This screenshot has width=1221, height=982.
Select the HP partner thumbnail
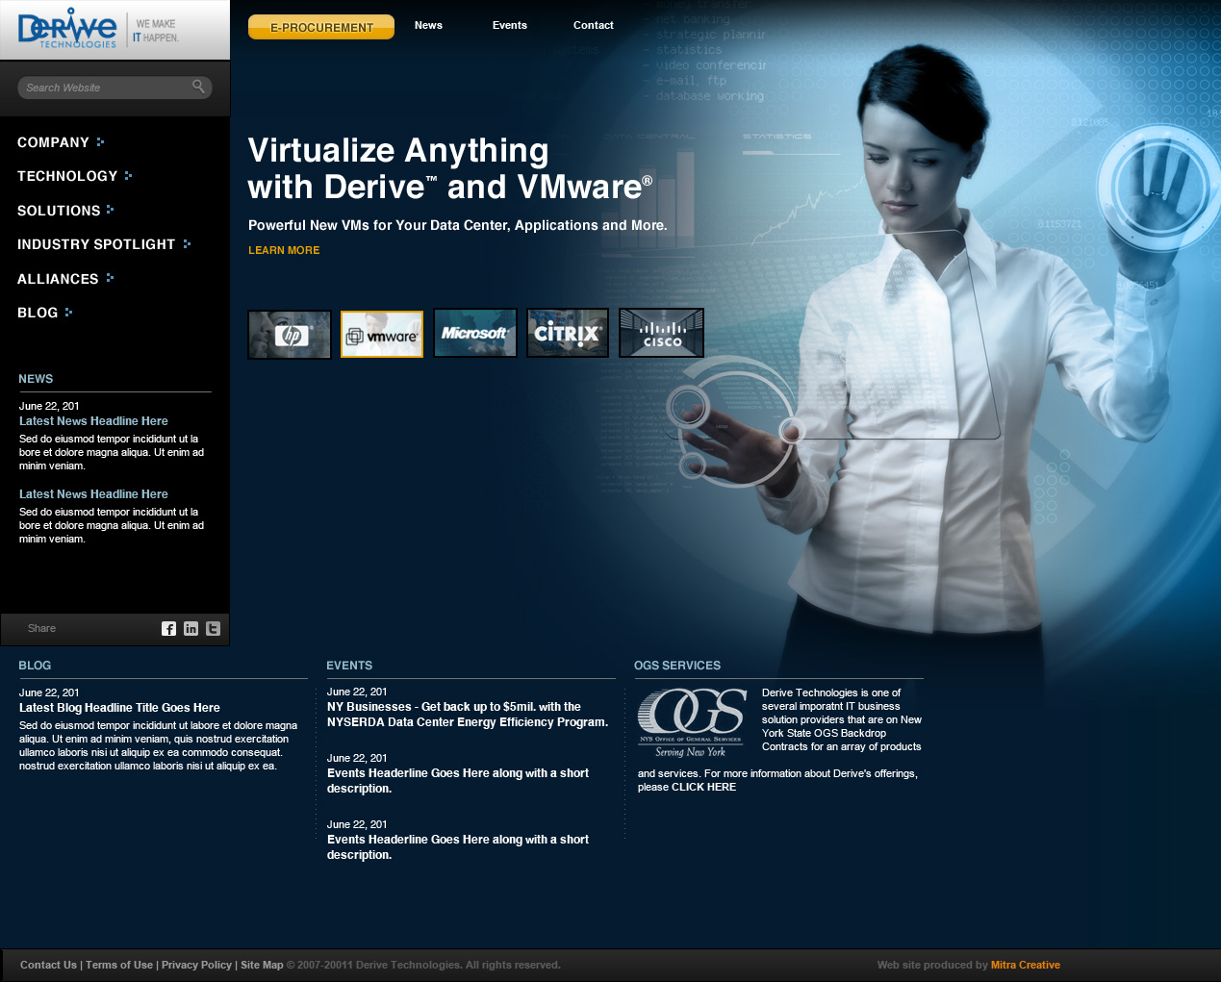pyautogui.click(x=290, y=335)
